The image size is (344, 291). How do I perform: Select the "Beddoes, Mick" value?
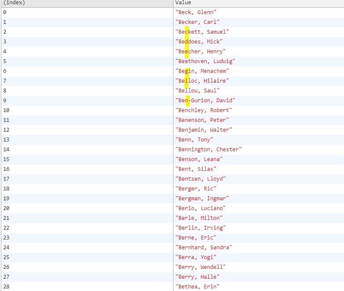pyautogui.click(x=199, y=42)
